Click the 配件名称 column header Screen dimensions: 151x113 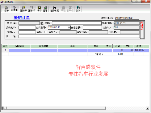[x=44, y=46]
